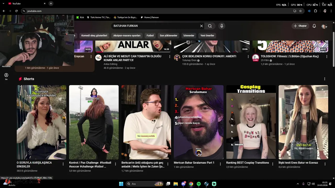This screenshot has height=188, width=335.
Task: Open options for Kontrol / Pas Challenge short
Action: 115,164
